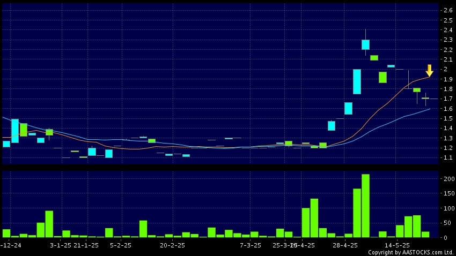Select the 150 volume axis label
Image resolution: width=456 pixels, height=256 pixels.
coord(450,193)
